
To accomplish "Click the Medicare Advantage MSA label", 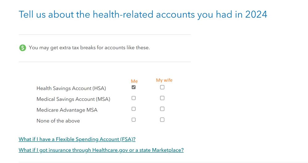I will pos(67,110).
